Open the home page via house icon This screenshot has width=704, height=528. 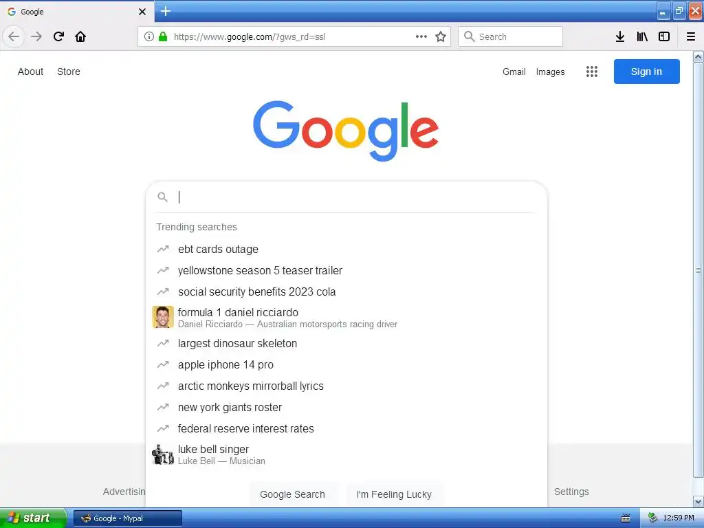[x=80, y=36]
